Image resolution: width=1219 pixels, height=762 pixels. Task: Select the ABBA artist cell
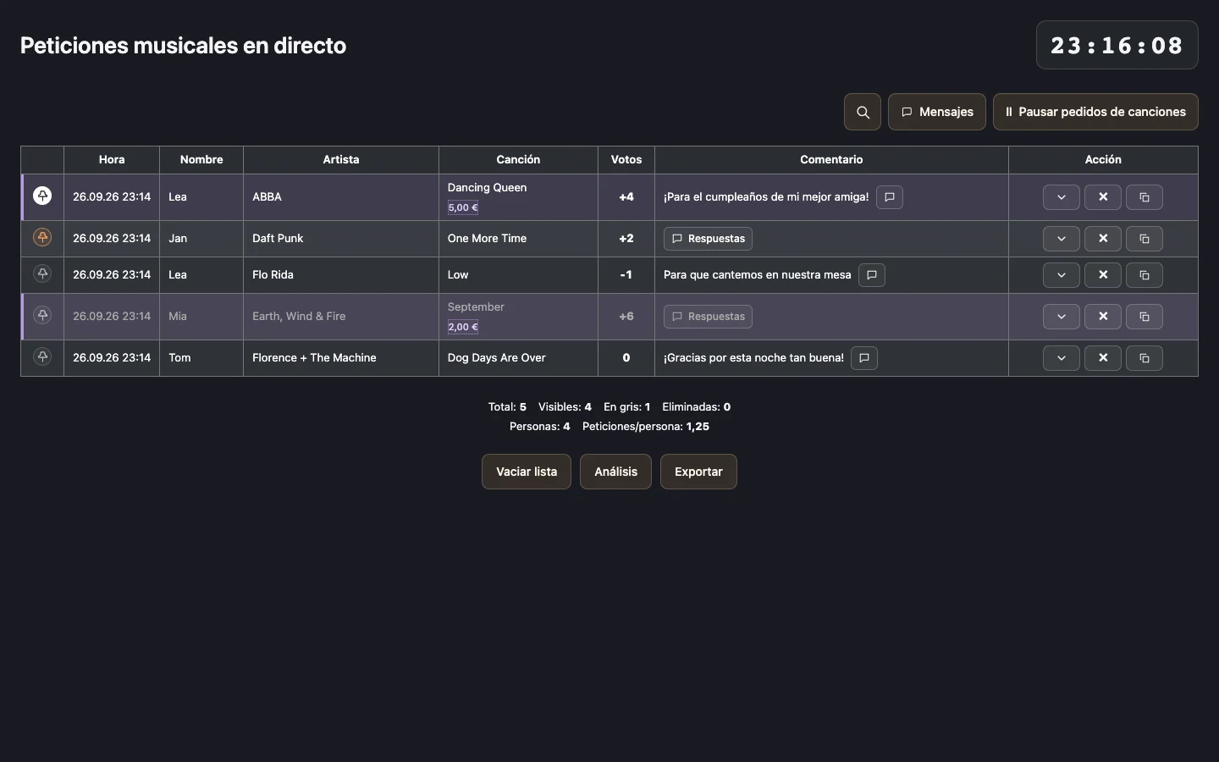(x=341, y=197)
